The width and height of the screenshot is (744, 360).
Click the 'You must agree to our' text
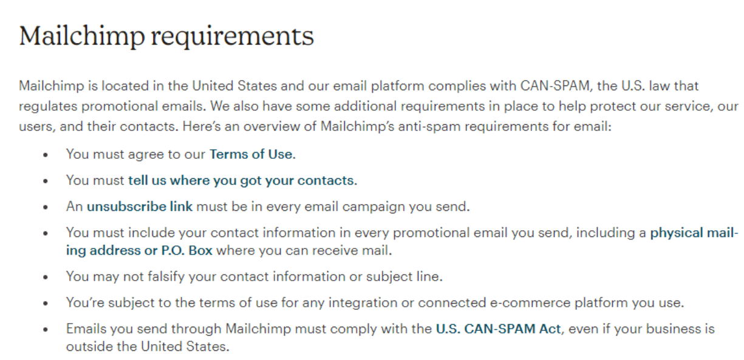[x=136, y=155]
